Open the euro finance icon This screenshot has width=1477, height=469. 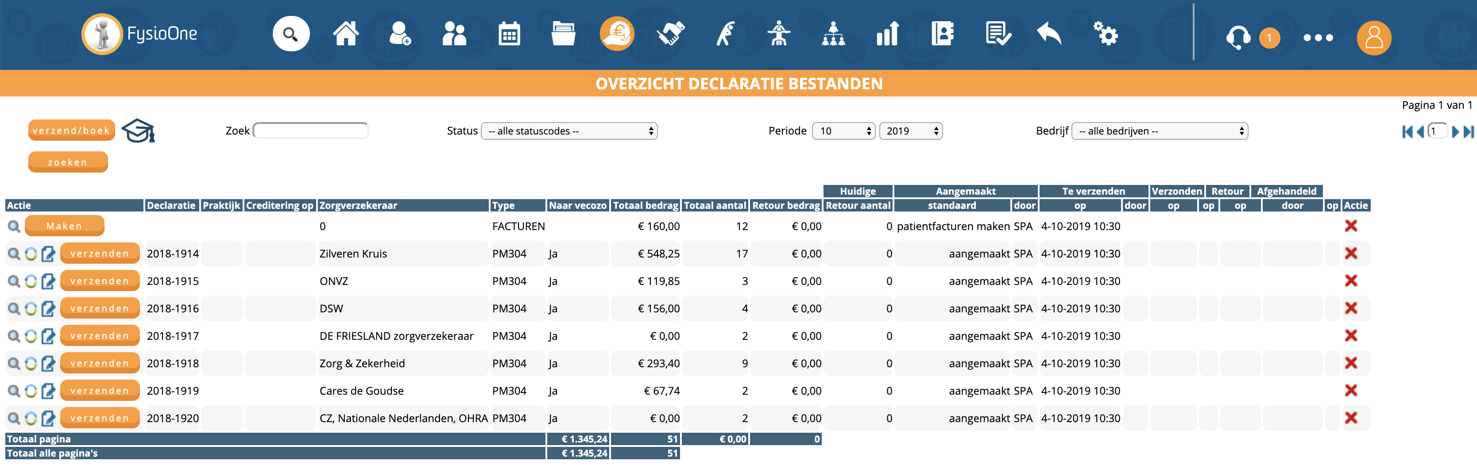(616, 35)
